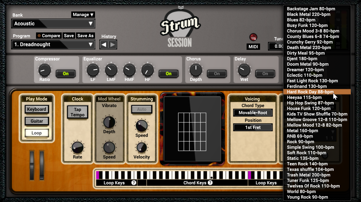Open the Chord Keys help question mark

pyautogui.click(x=210, y=182)
